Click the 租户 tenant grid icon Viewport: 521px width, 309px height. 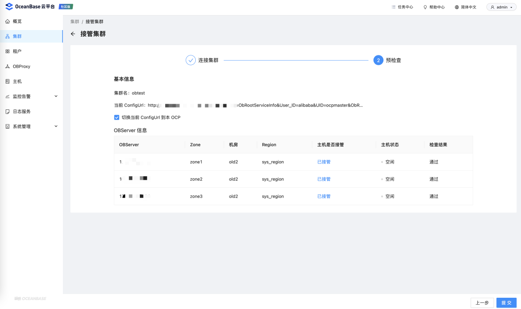coord(8,51)
